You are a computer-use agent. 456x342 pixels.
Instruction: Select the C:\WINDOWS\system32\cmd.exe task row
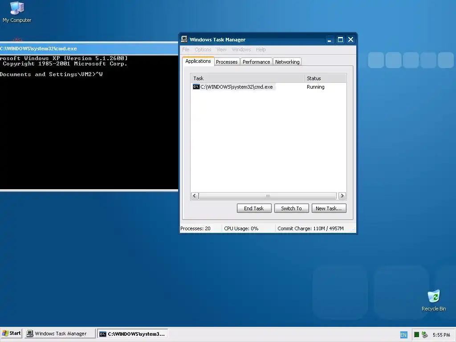(x=269, y=87)
